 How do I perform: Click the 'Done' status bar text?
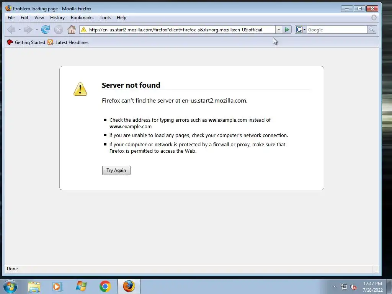pos(12,269)
